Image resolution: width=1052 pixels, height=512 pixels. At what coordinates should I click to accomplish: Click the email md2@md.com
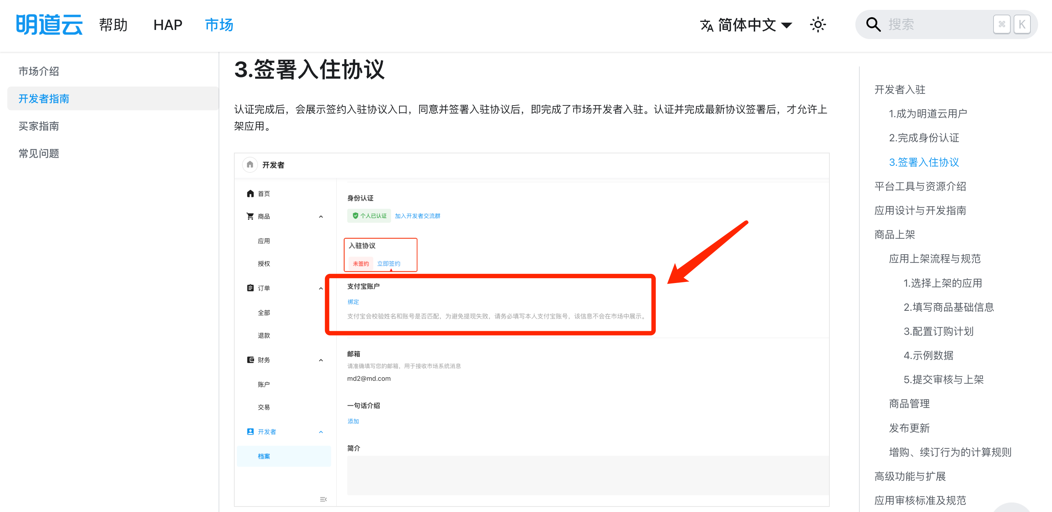pyautogui.click(x=369, y=379)
